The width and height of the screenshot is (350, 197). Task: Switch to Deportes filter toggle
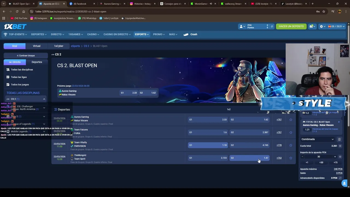(x=37, y=62)
